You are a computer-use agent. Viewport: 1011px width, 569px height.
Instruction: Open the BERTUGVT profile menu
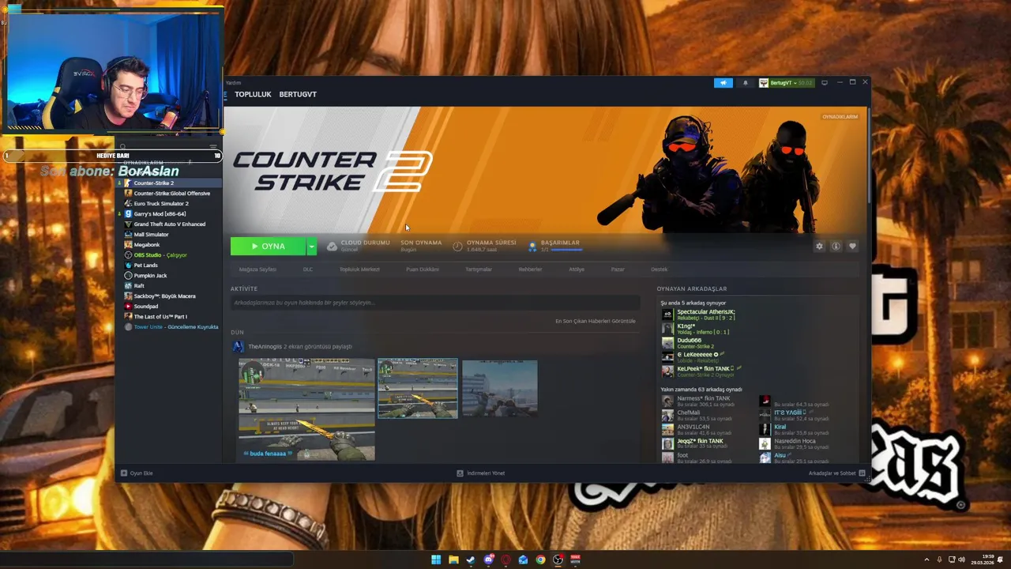298,94
